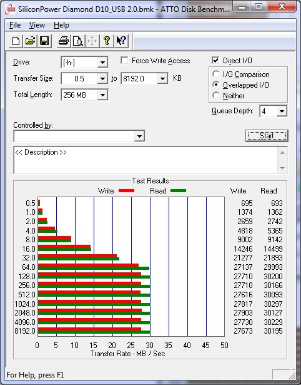The height and width of the screenshot is (385, 301).
Task: Click the Start benchmark button
Action: [267, 136]
